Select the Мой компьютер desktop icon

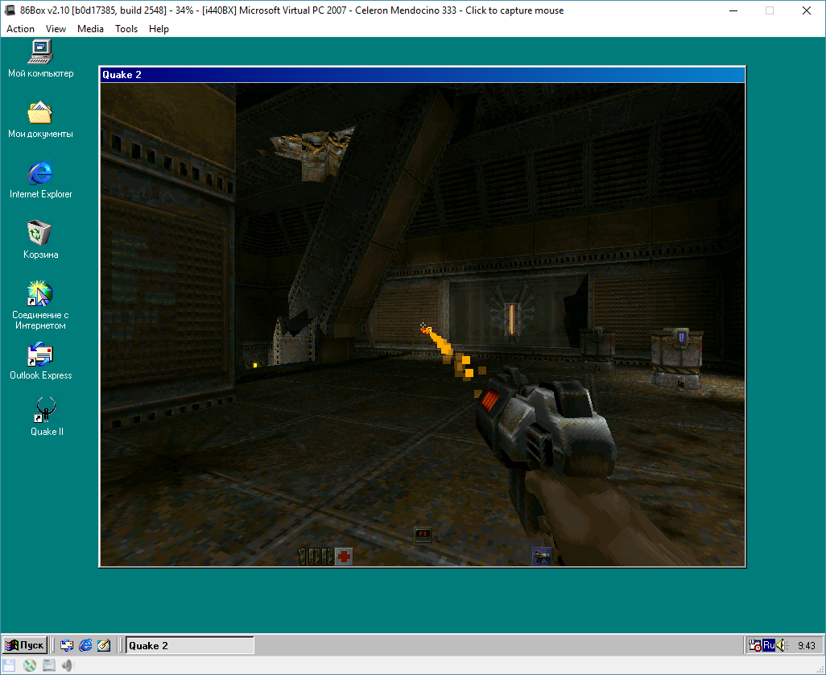tap(40, 59)
